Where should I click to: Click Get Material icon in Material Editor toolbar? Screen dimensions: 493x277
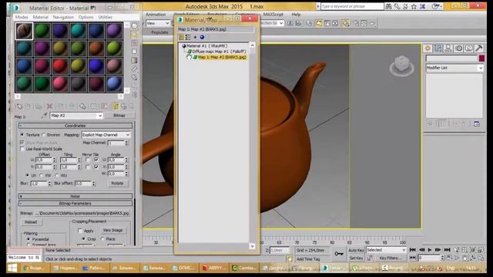coord(19,106)
